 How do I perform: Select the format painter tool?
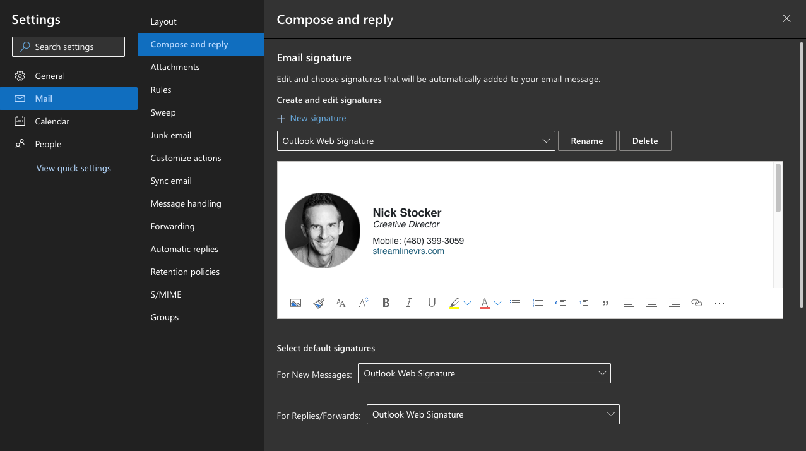click(318, 303)
